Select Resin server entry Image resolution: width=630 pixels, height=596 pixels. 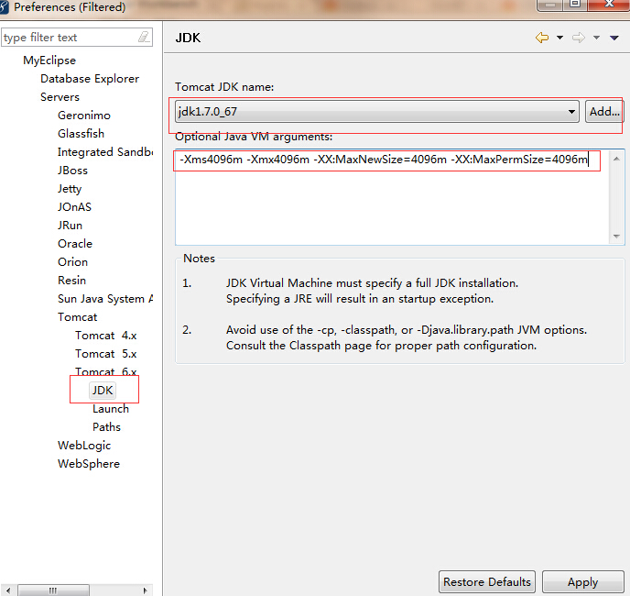click(x=71, y=280)
